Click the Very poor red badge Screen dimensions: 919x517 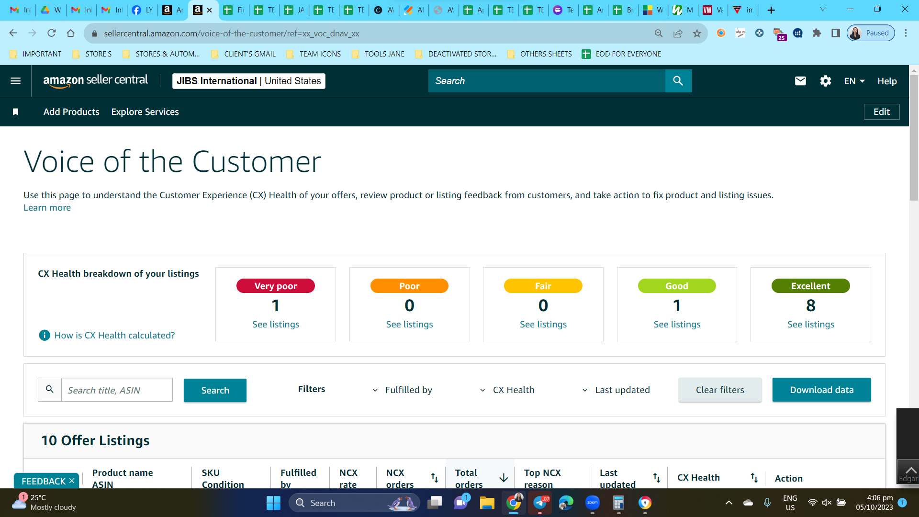tap(276, 286)
